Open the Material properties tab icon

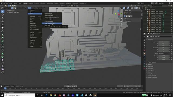[144, 68]
